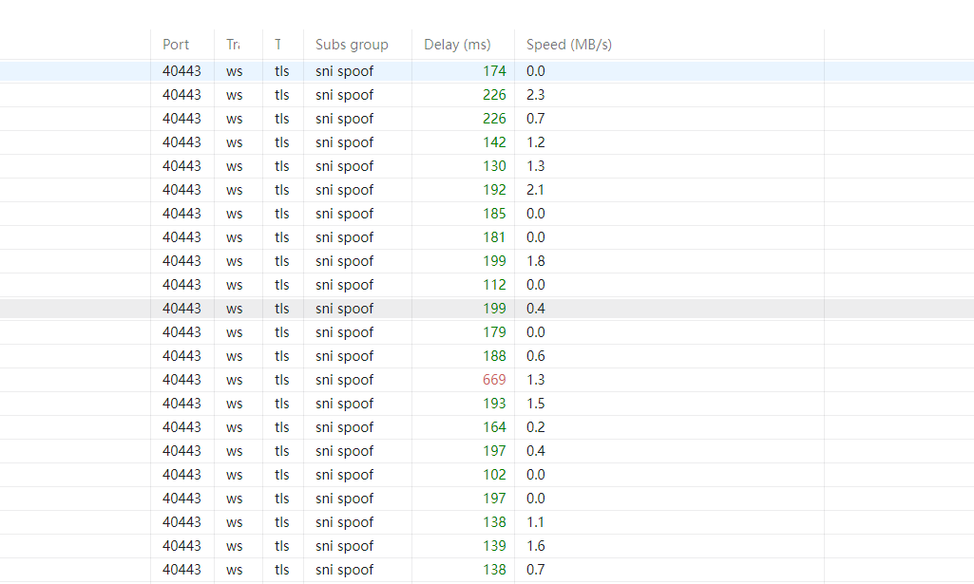Viewport: 974px width, 584px height.
Task: Select the red delay value 669
Action: pos(494,380)
